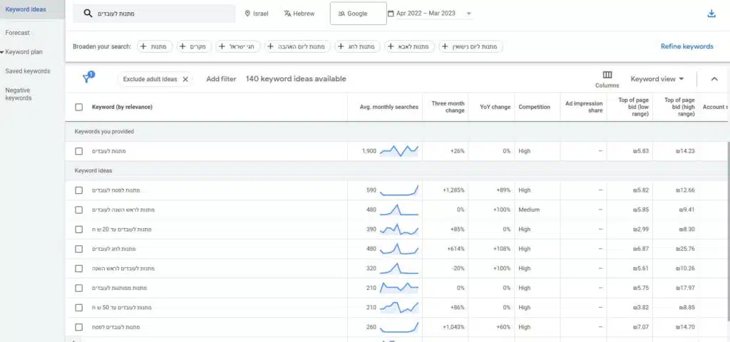730x342 pixels.
Task: Click the Add filter link
Action: click(221, 79)
